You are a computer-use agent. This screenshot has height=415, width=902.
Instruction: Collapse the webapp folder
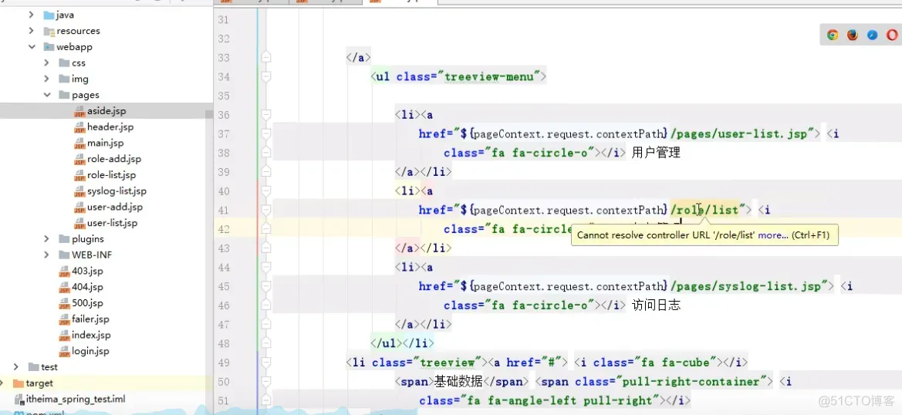[x=31, y=47]
